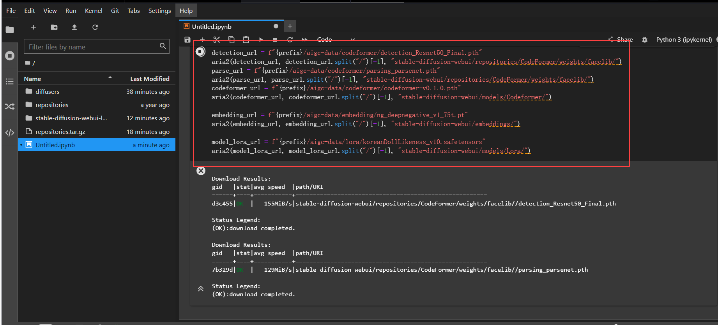Click the embedding_url assignment line
This screenshot has height=325, width=718.
point(340,115)
